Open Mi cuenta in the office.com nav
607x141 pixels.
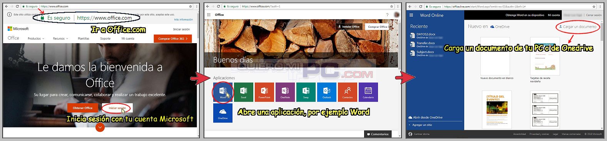pos(128,39)
